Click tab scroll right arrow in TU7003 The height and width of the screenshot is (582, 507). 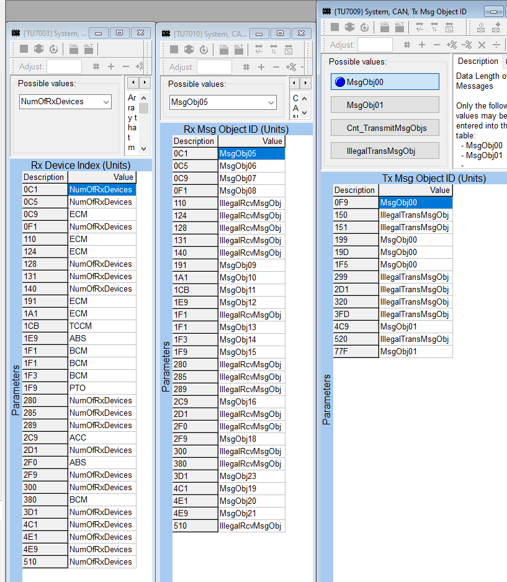click(145, 83)
